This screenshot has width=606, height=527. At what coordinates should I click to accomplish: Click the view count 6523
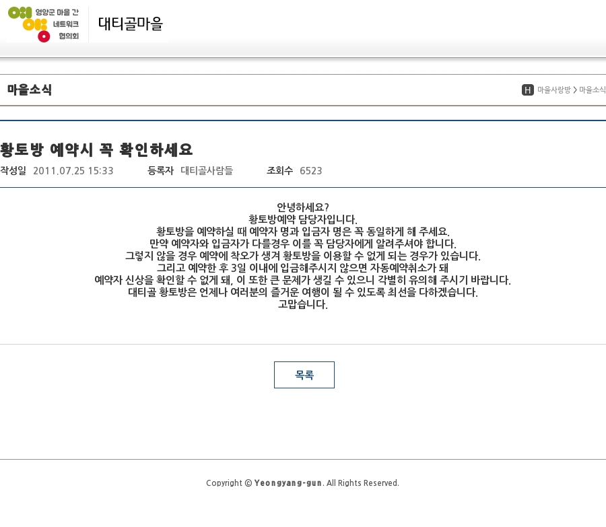[x=311, y=171]
